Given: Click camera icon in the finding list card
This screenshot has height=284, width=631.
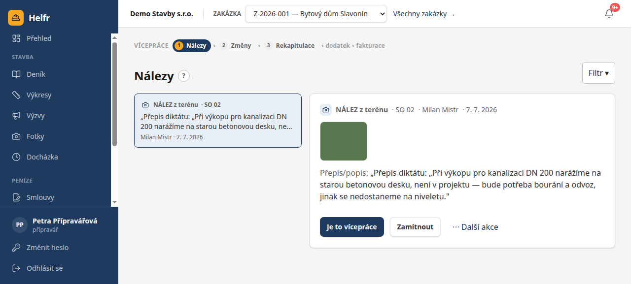Looking at the screenshot, I should [145, 105].
